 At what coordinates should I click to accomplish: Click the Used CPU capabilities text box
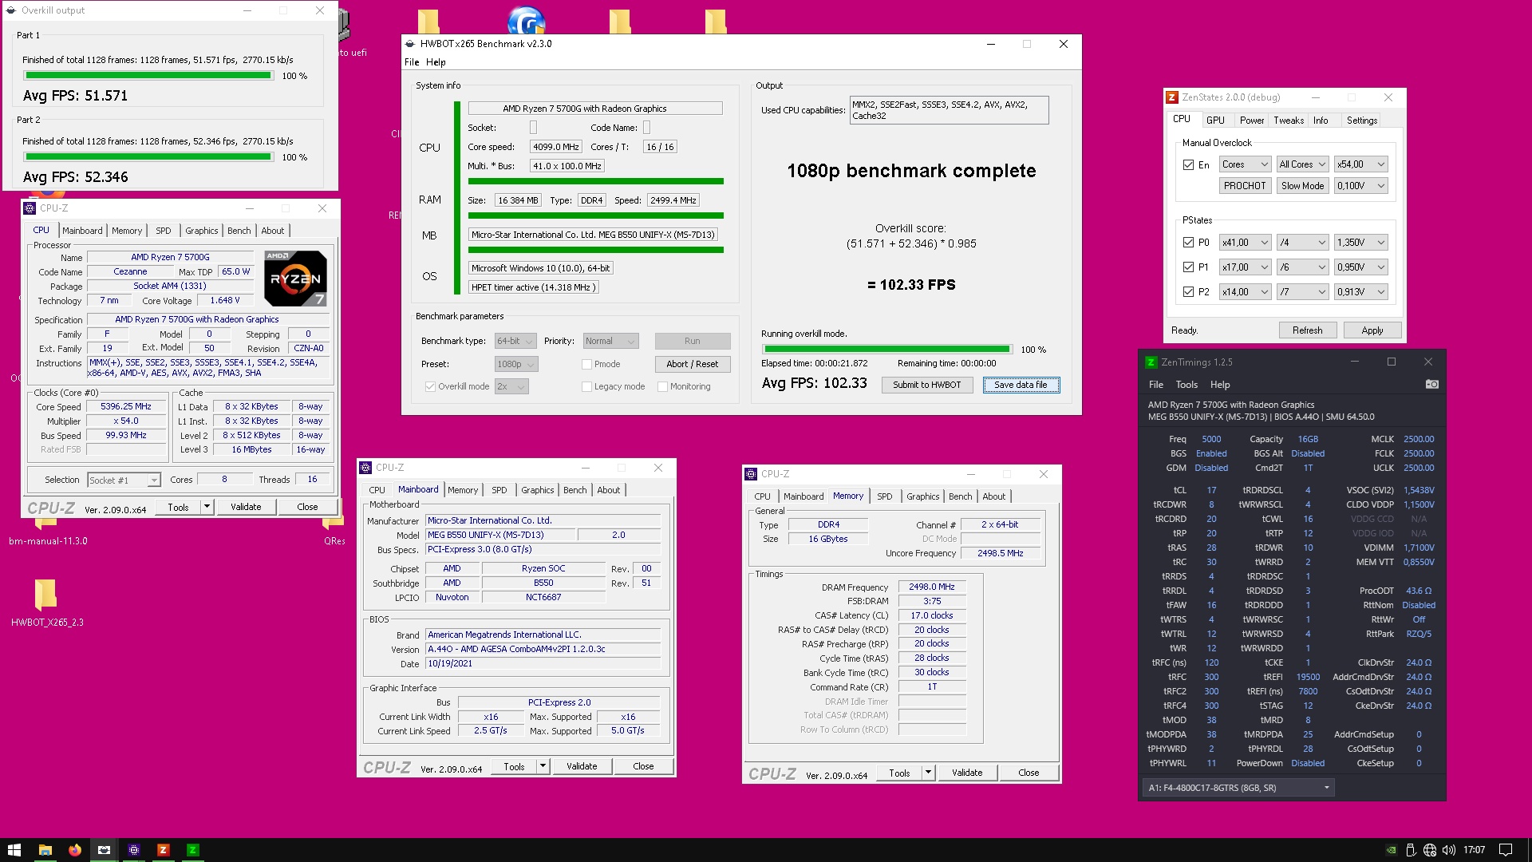pyautogui.click(x=949, y=110)
